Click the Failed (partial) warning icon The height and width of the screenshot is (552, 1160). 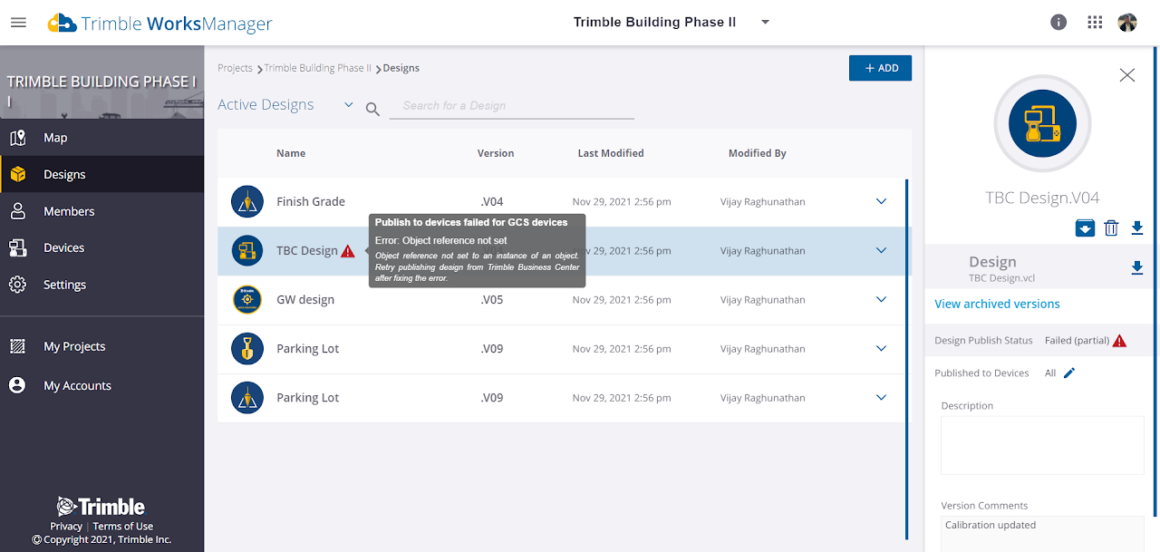coord(1119,341)
